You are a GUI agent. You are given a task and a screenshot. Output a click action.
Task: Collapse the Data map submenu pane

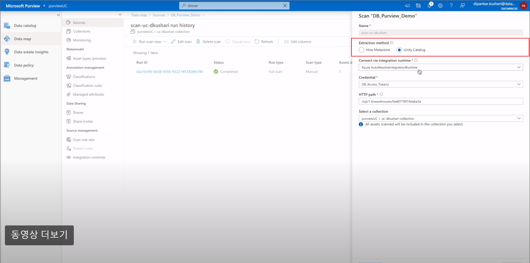click(120, 15)
